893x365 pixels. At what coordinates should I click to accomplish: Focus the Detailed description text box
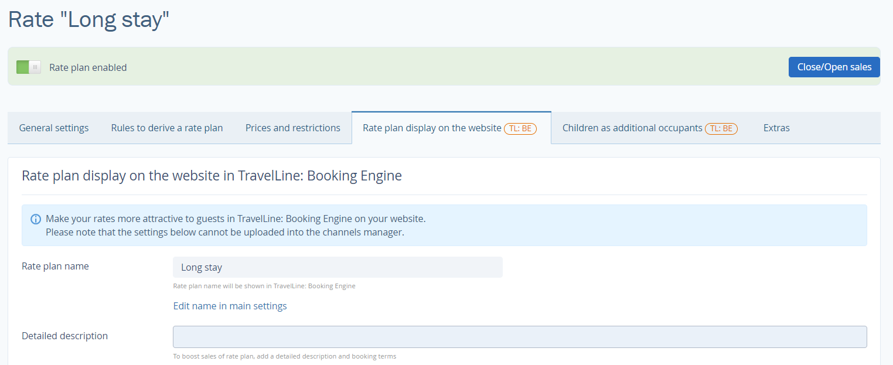[520, 337]
